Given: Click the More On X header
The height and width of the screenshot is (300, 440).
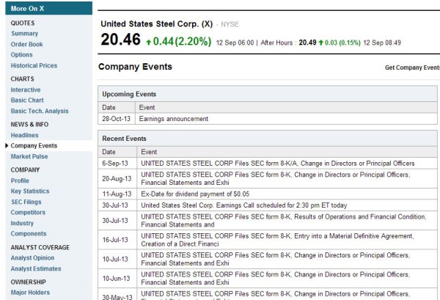Looking at the screenshot, I should [x=49, y=8].
